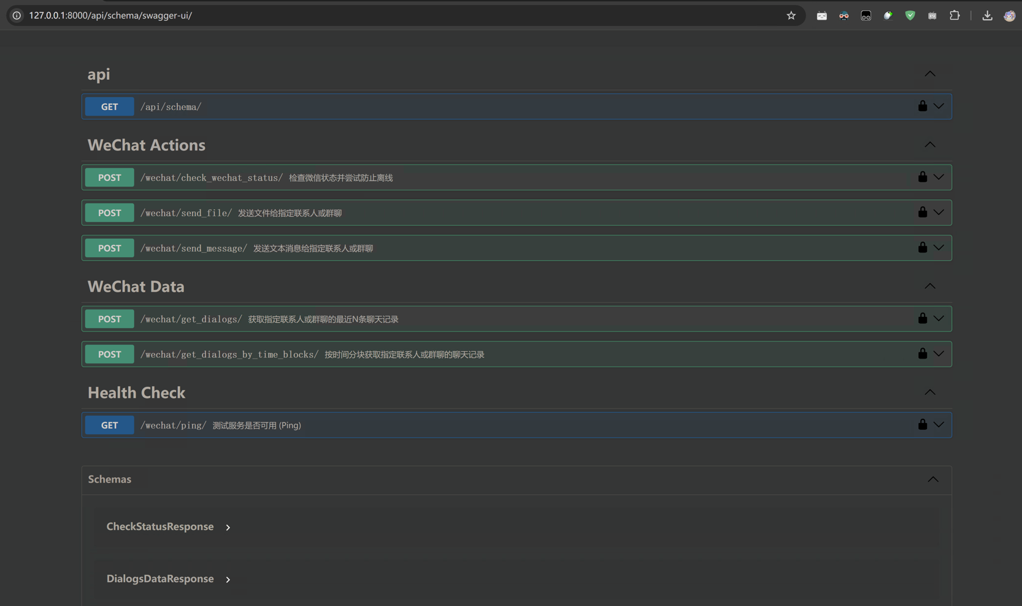This screenshot has width=1022, height=606.
Task: Expand the /wechat/get_dialogs/ operation arrow
Action: (939, 319)
